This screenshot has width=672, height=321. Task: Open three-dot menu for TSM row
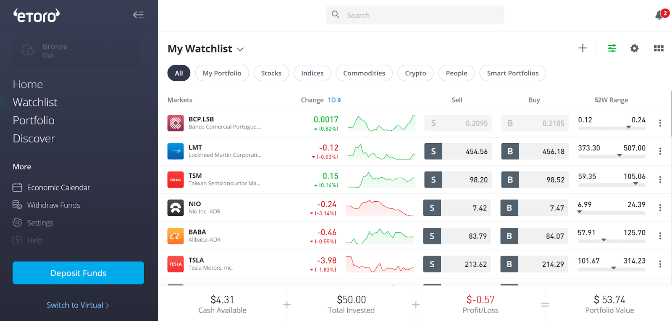click(660, 179)
